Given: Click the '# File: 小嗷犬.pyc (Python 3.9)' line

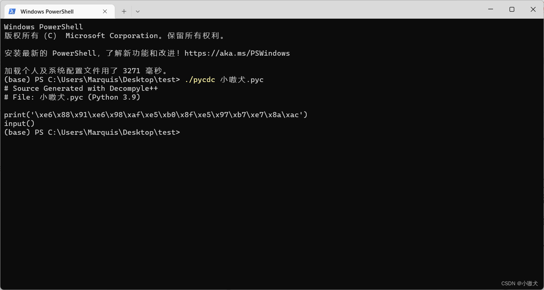Looking at the screenshot, I should [x=72, y=97].
